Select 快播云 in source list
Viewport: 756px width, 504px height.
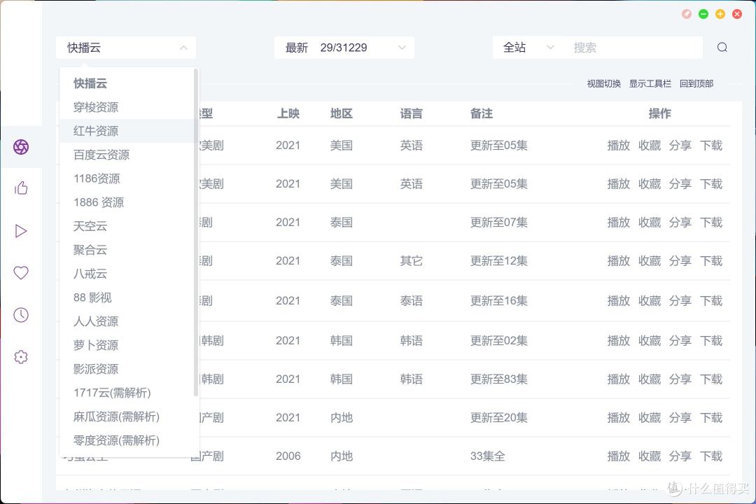click(x=126, y=83)
